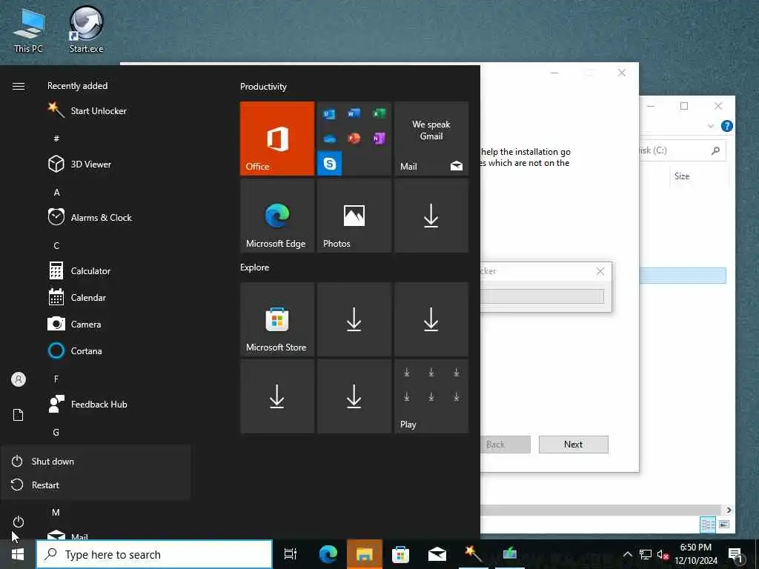The width and height of the screenshot is (759, 569).
Task: Open the Mail tile
Action: pyautogui.click(x=431, y=139)
